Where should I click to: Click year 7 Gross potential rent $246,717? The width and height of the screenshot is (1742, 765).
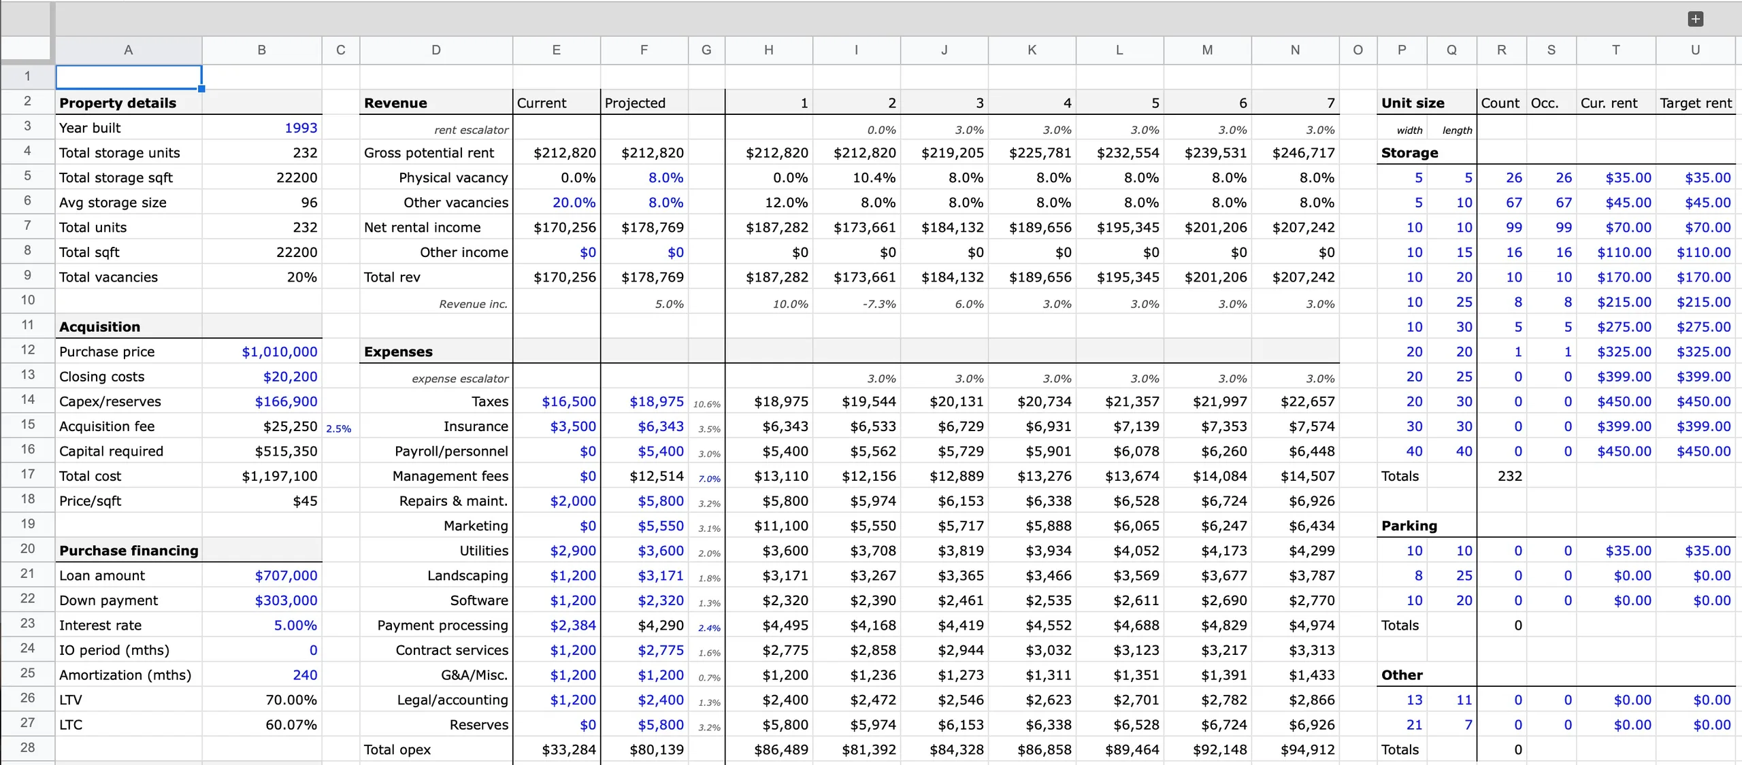point(1304,152)
